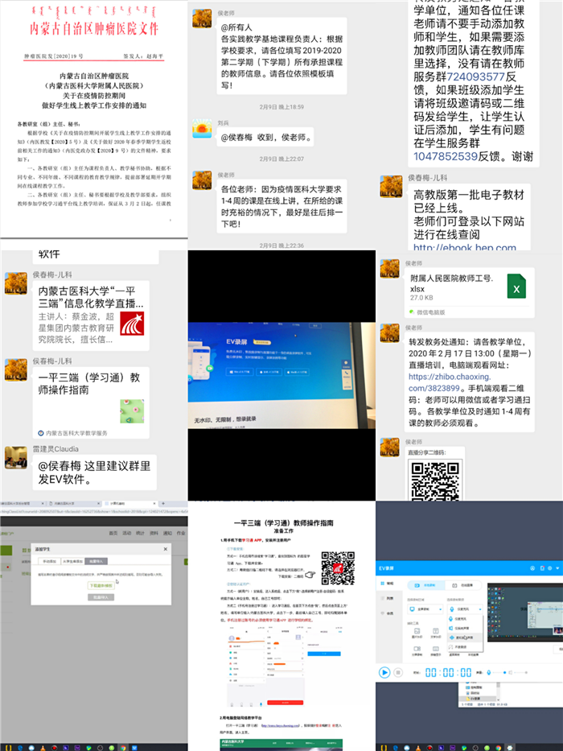Adjust the EV录屏 speaker volume slider
Image resolution: width=563 pixels, height=751 pixels.
click(520, 672)
